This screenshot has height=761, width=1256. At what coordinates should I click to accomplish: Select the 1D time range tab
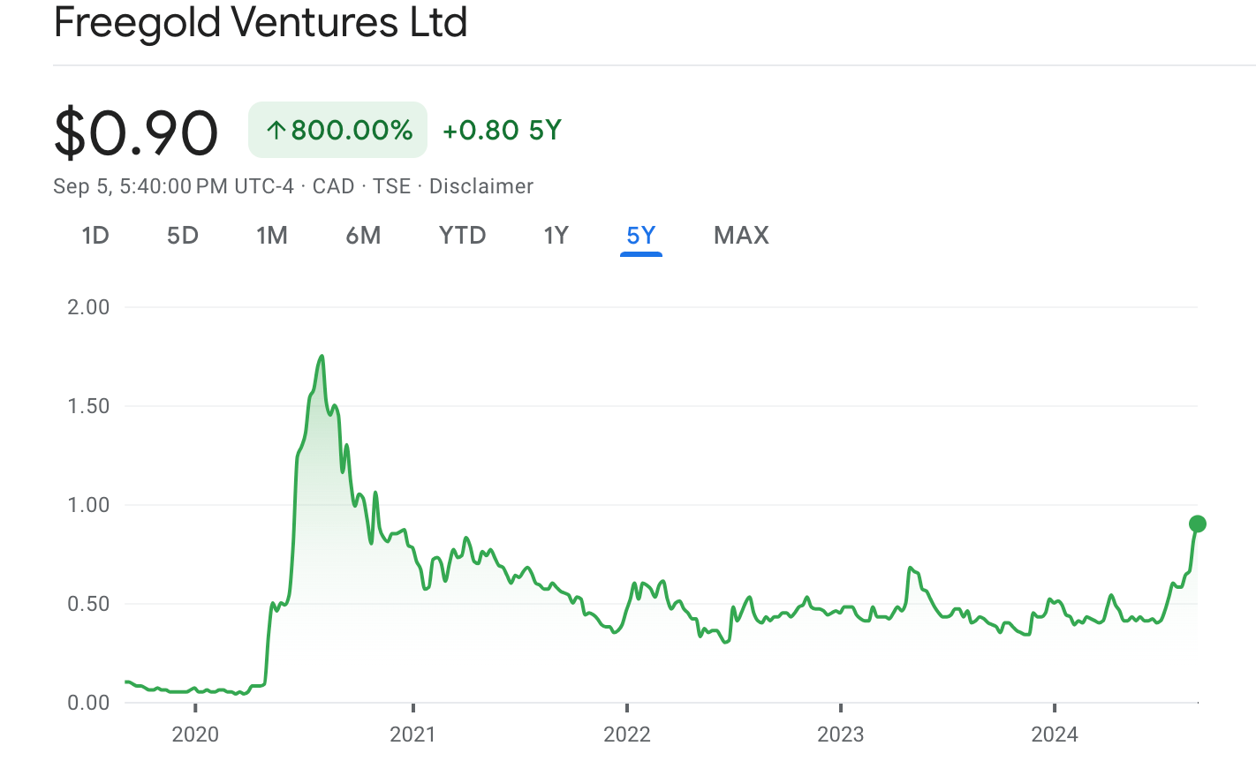pos(95,235)
